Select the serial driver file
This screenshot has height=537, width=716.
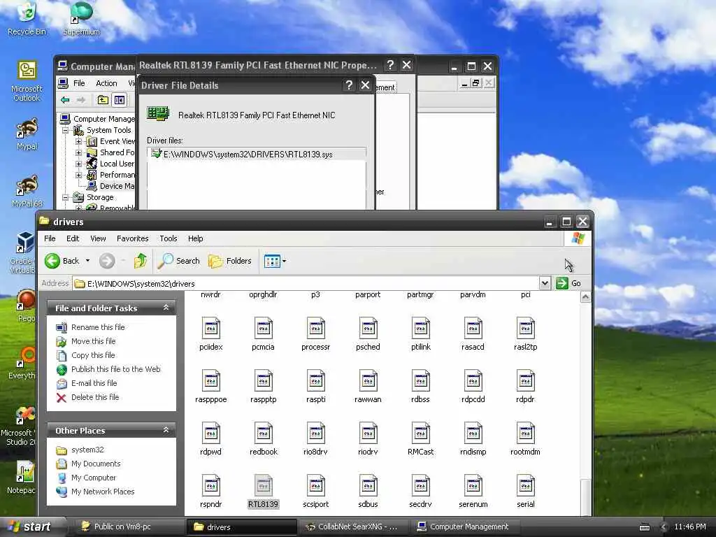526,492
